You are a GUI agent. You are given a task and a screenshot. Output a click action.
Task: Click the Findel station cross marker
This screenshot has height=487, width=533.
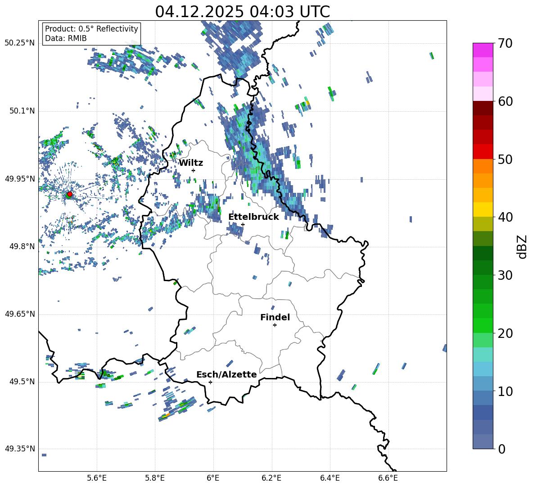[275, 325]
